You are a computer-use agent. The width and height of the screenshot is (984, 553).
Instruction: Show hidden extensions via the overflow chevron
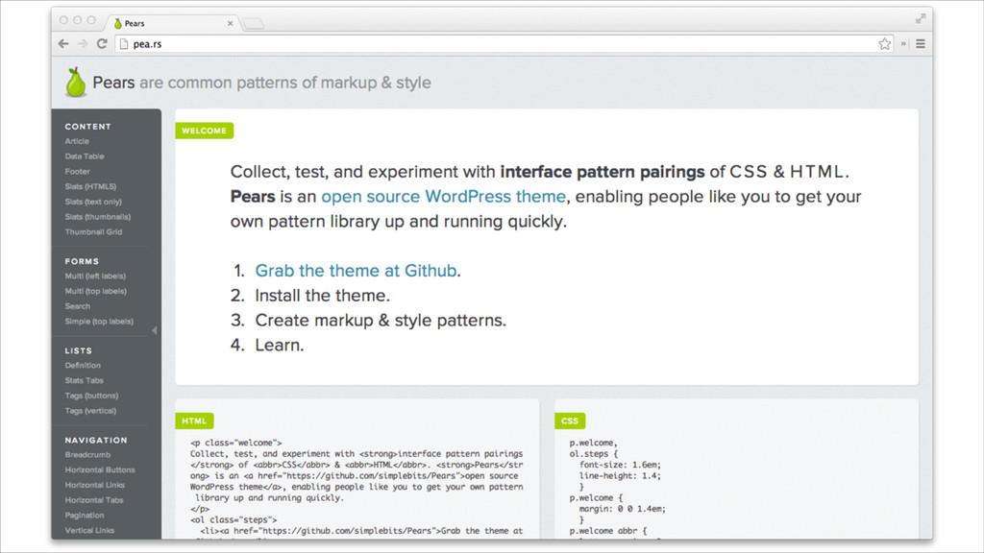point(903,43)
